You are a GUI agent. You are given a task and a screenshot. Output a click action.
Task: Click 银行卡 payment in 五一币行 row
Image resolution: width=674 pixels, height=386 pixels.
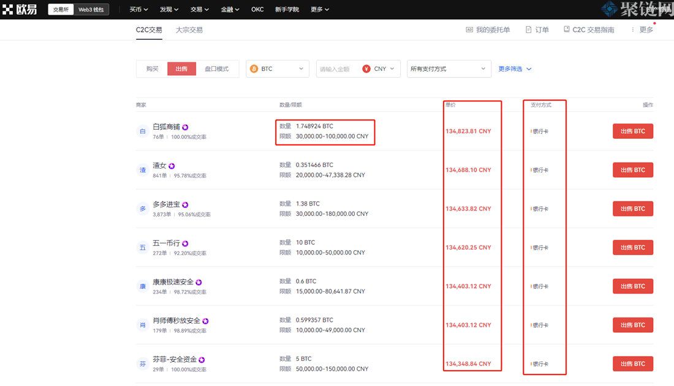(540, 248)
